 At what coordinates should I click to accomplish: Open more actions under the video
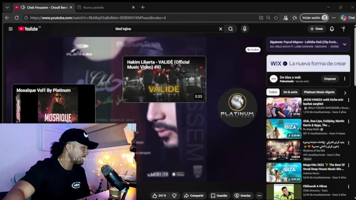[x=259, y=196]
